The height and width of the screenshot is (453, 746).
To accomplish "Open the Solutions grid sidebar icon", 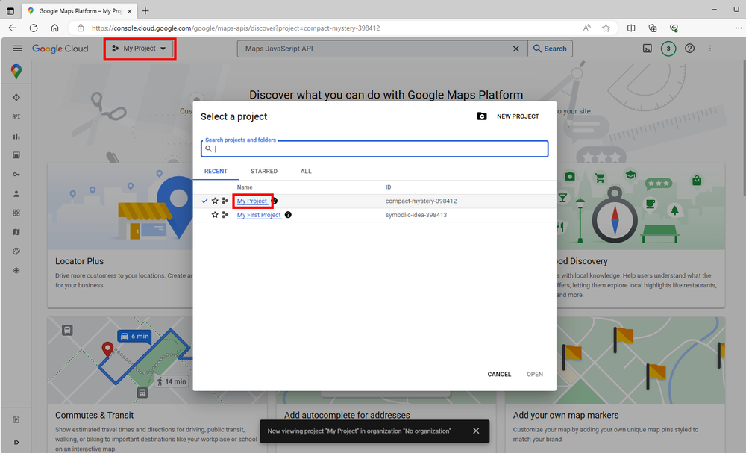I will (16, 213).
